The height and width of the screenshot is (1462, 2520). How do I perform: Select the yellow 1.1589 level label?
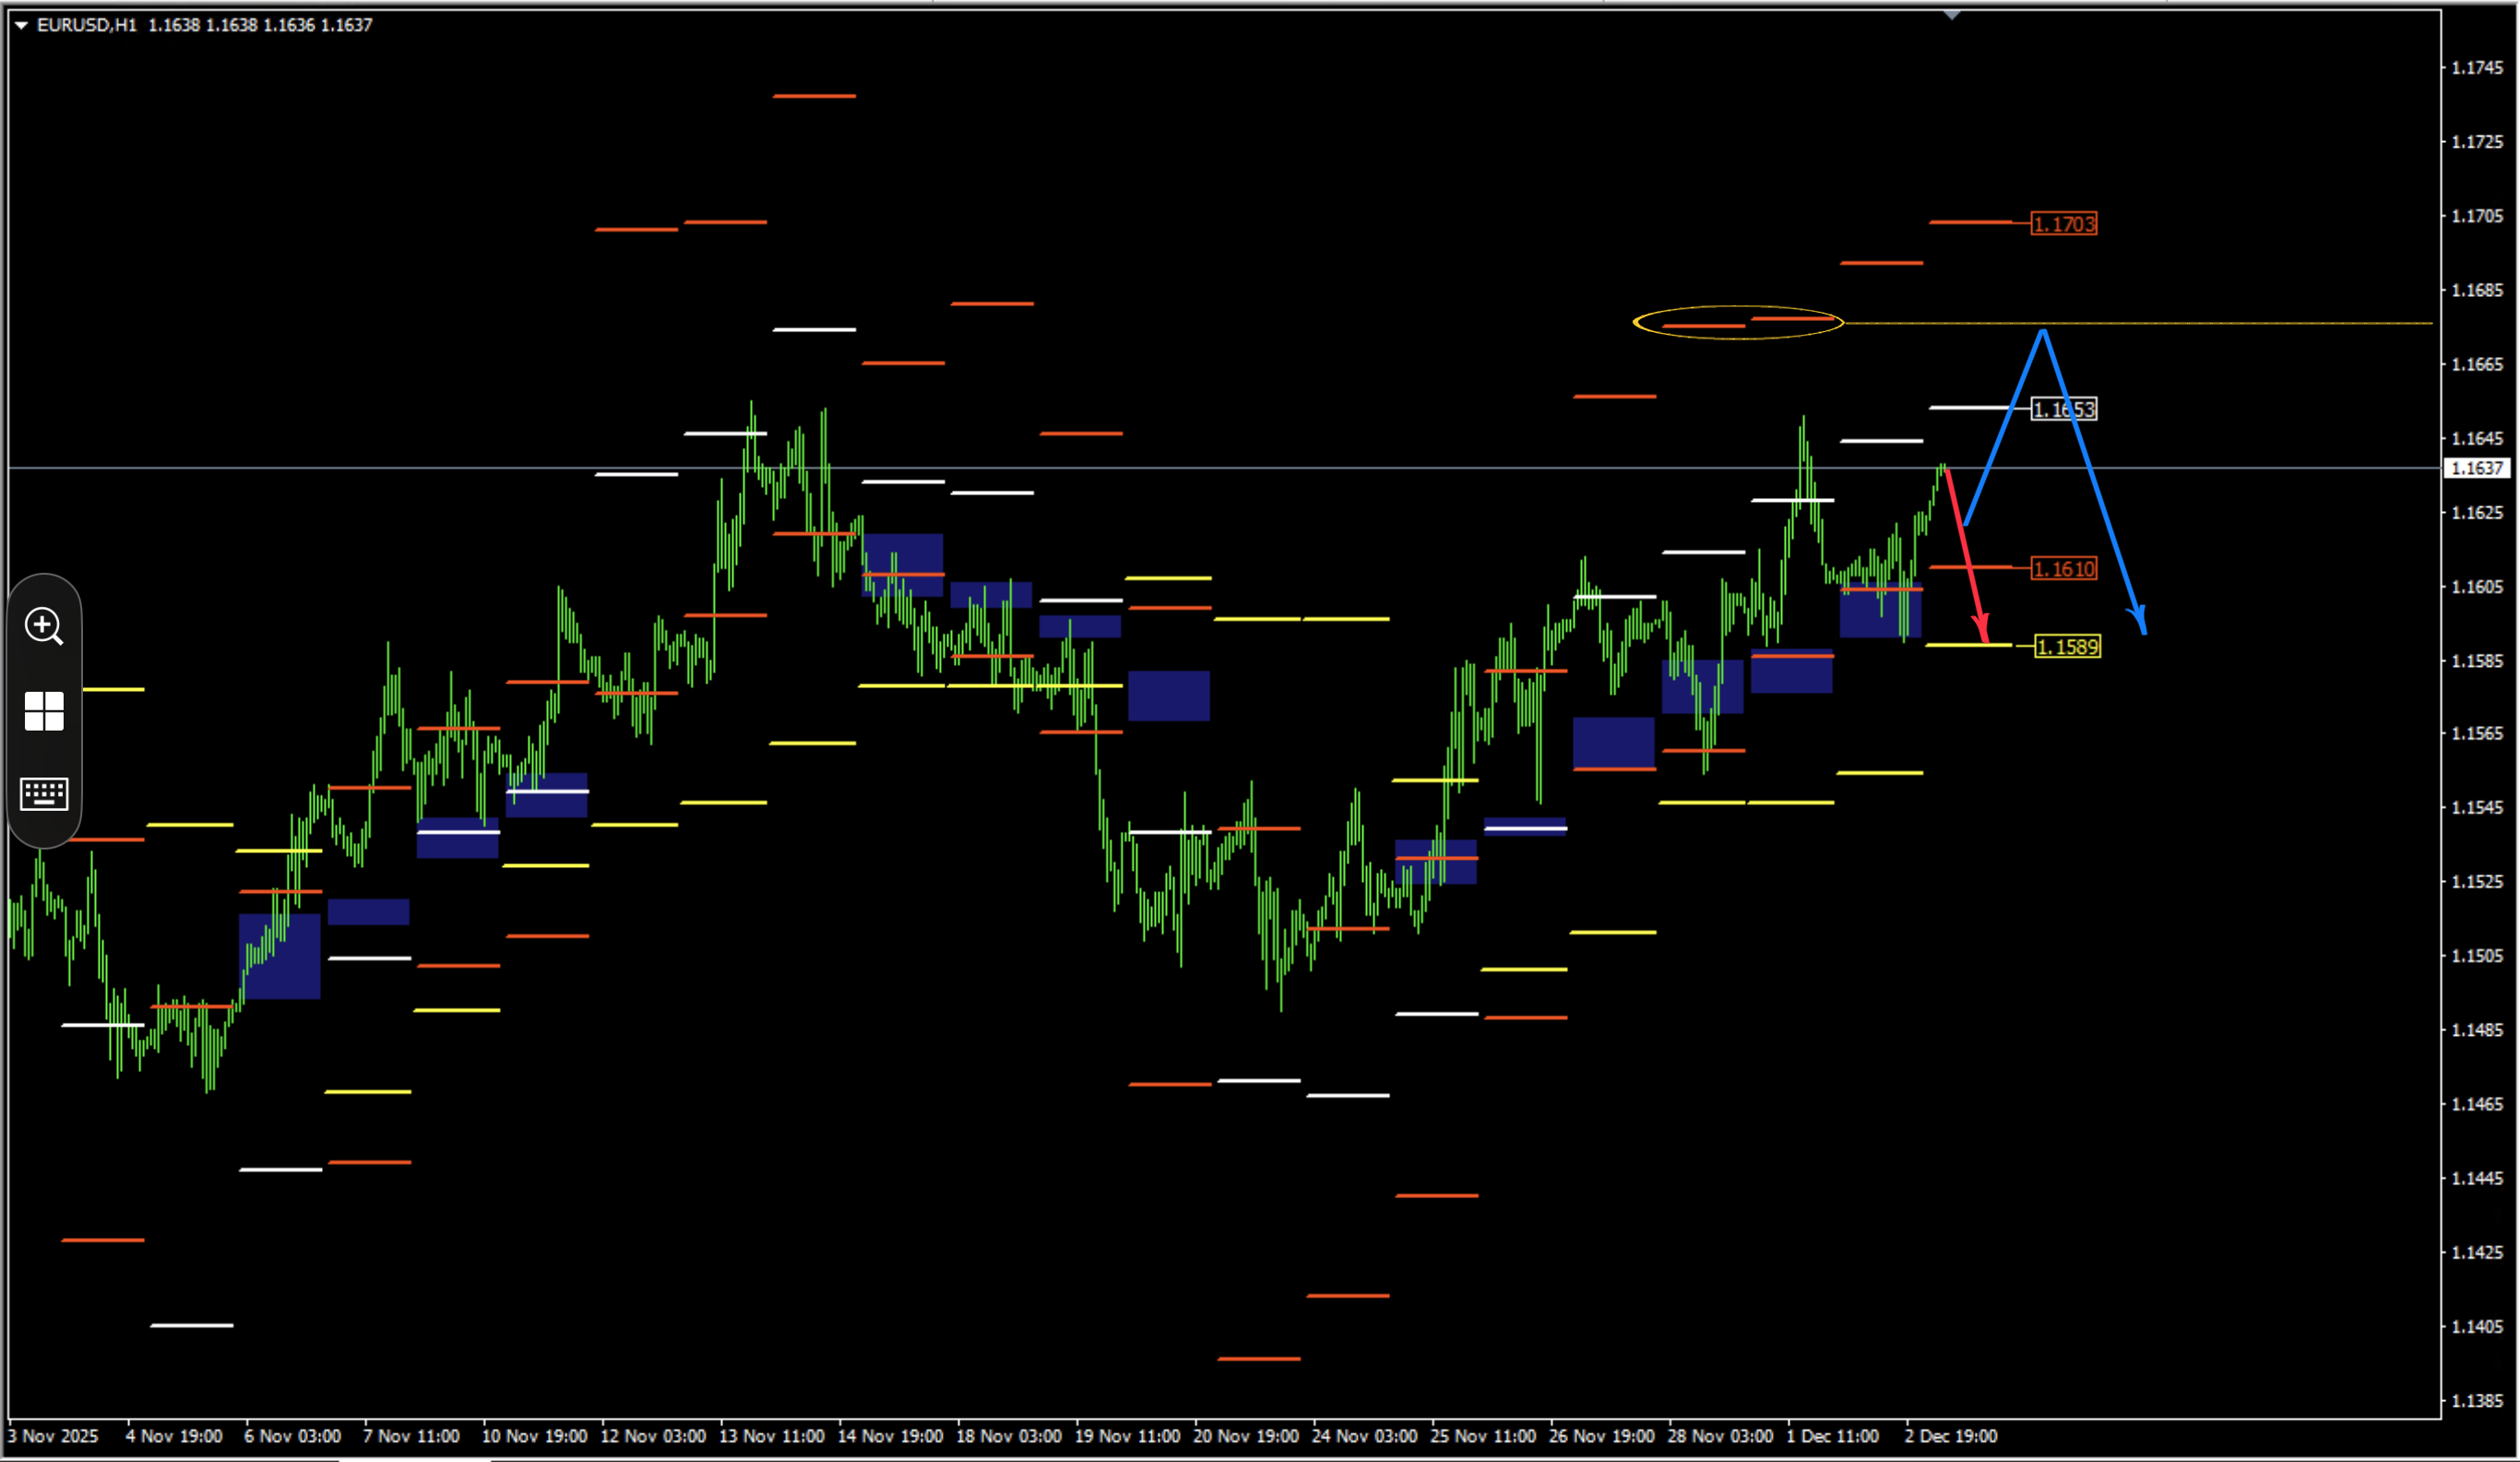(x=2068, y=647)
